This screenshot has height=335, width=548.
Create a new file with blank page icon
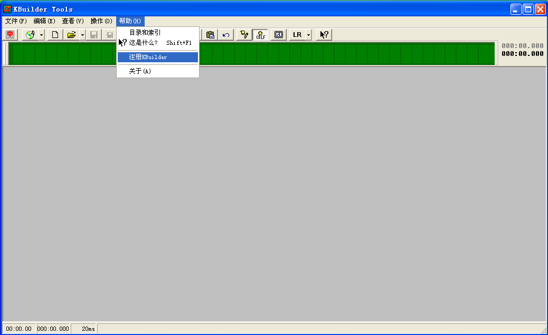point(55,35)
